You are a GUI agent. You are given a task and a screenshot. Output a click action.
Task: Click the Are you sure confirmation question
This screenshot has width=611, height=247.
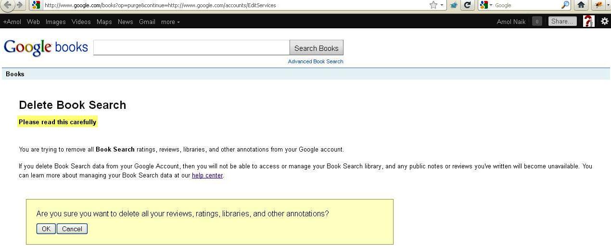pos(183,213)
